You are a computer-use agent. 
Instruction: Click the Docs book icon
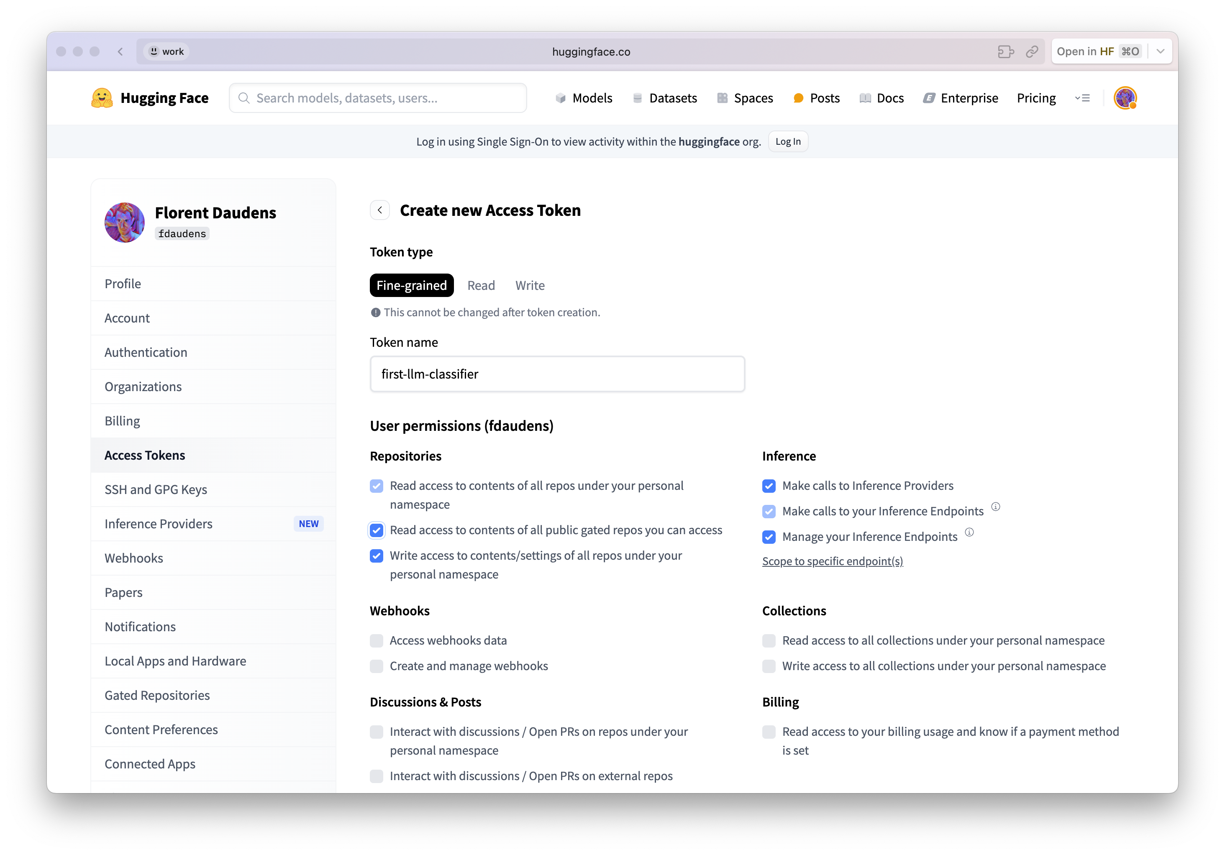(865, 98)
